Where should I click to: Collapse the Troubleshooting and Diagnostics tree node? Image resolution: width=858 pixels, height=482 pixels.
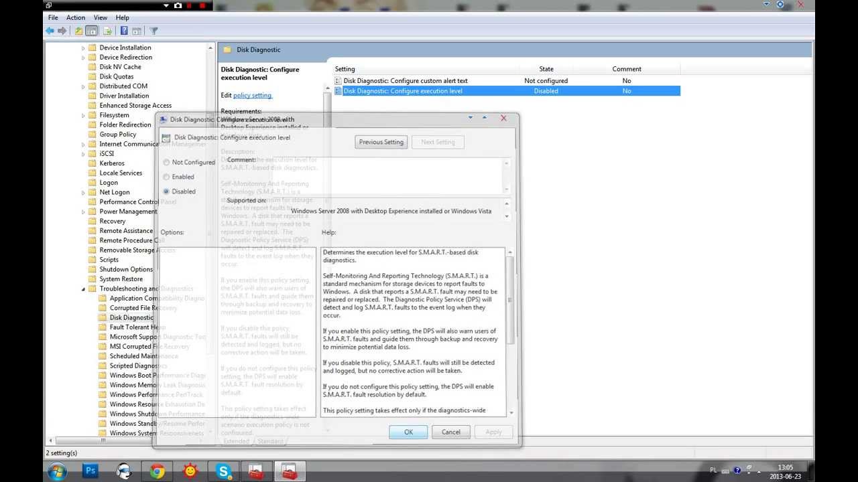pyautogui.click(x=84, y=289)
